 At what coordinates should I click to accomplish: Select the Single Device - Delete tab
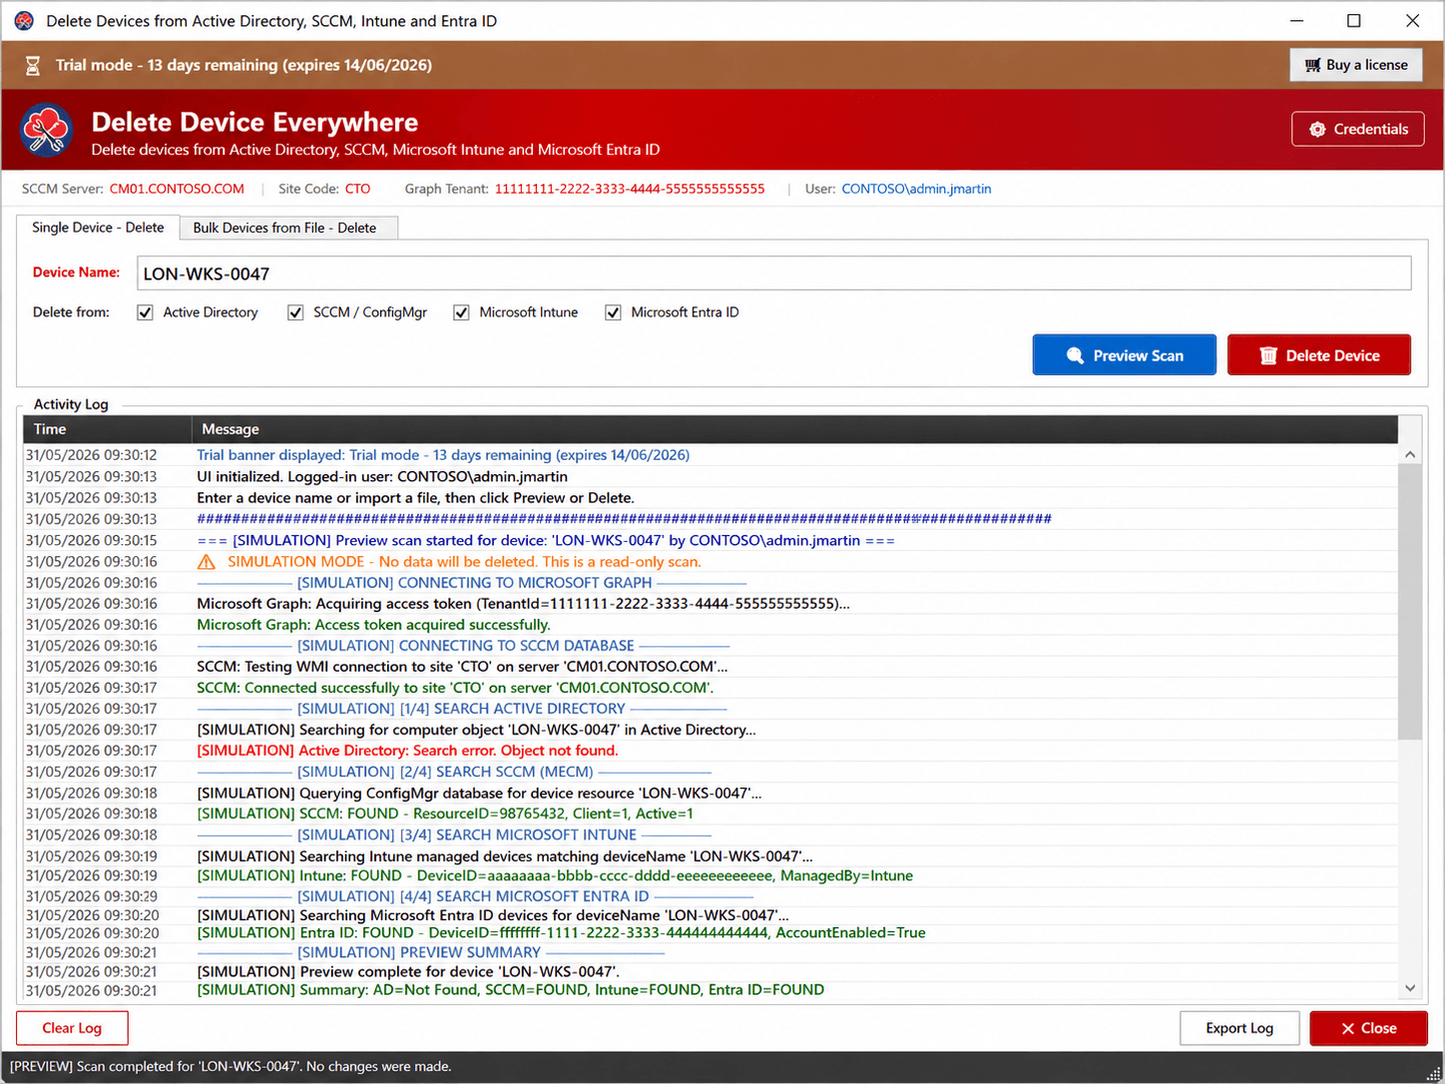[x=98, y=228]
